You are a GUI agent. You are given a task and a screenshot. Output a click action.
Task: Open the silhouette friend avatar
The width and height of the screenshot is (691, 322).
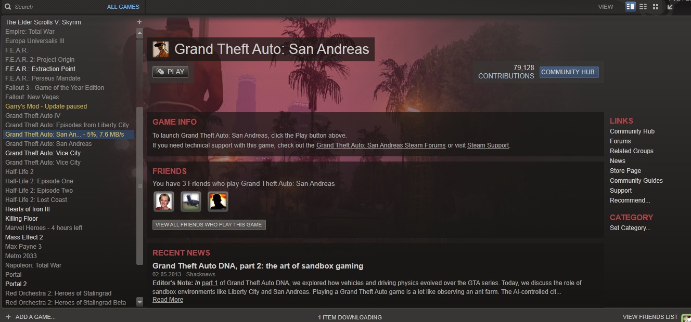[x=218, y=202]
